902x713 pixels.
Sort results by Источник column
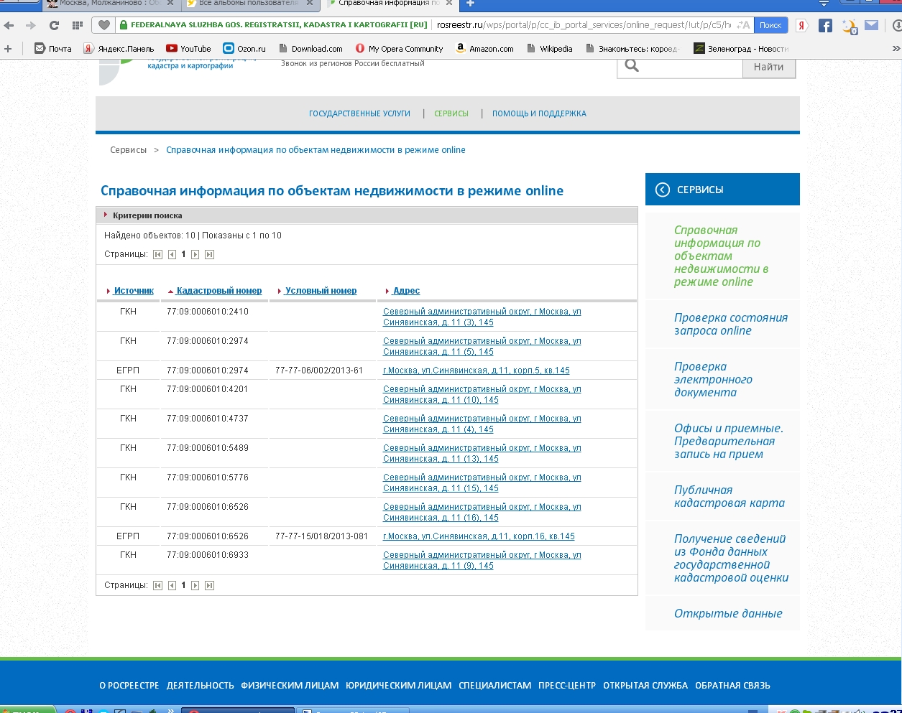coord(134,291)
